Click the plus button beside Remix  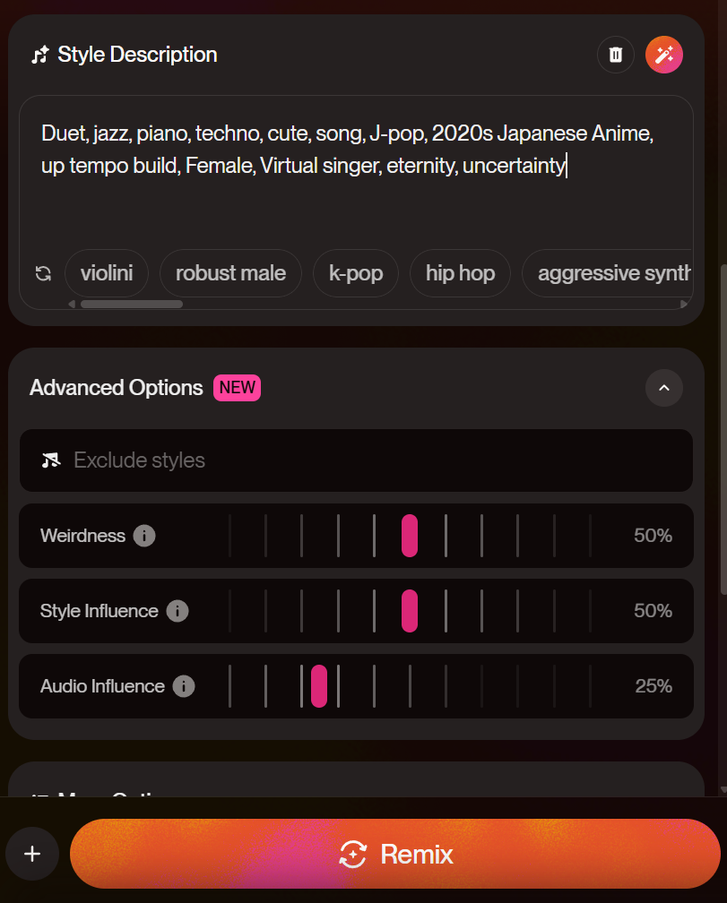(x=32, y=854)
